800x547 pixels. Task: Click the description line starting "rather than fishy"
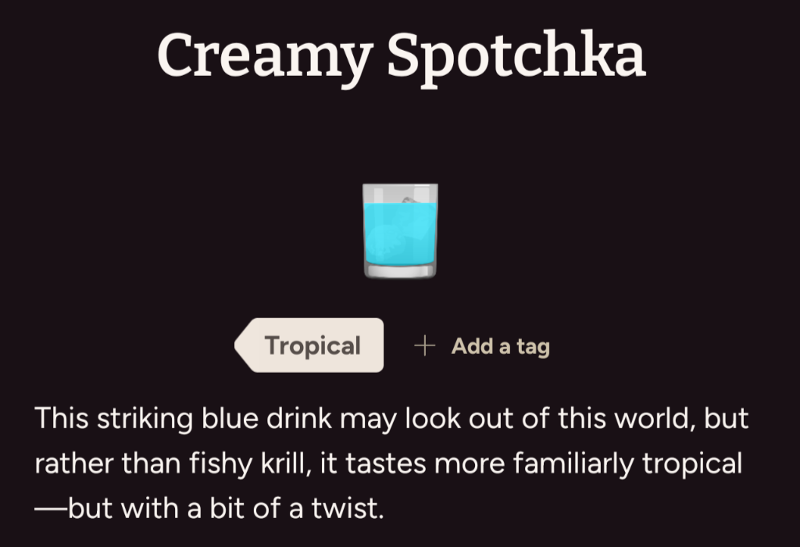pos(387,463)
